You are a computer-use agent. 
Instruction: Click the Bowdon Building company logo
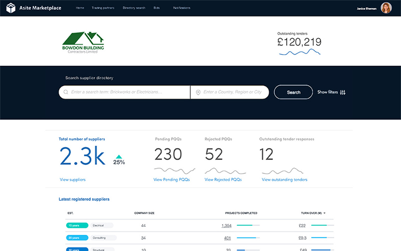point(83,43)
